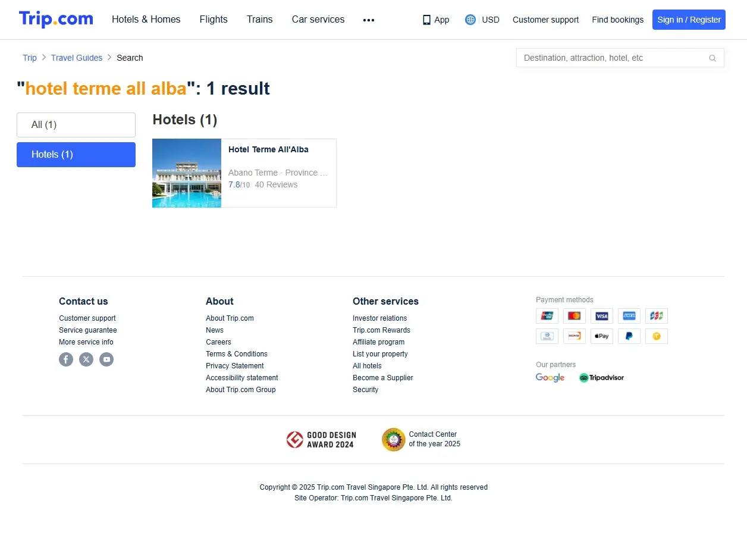This screenshot has width=747, height=548.
Task: Open Customer support in the header
Action: point(545,20)
